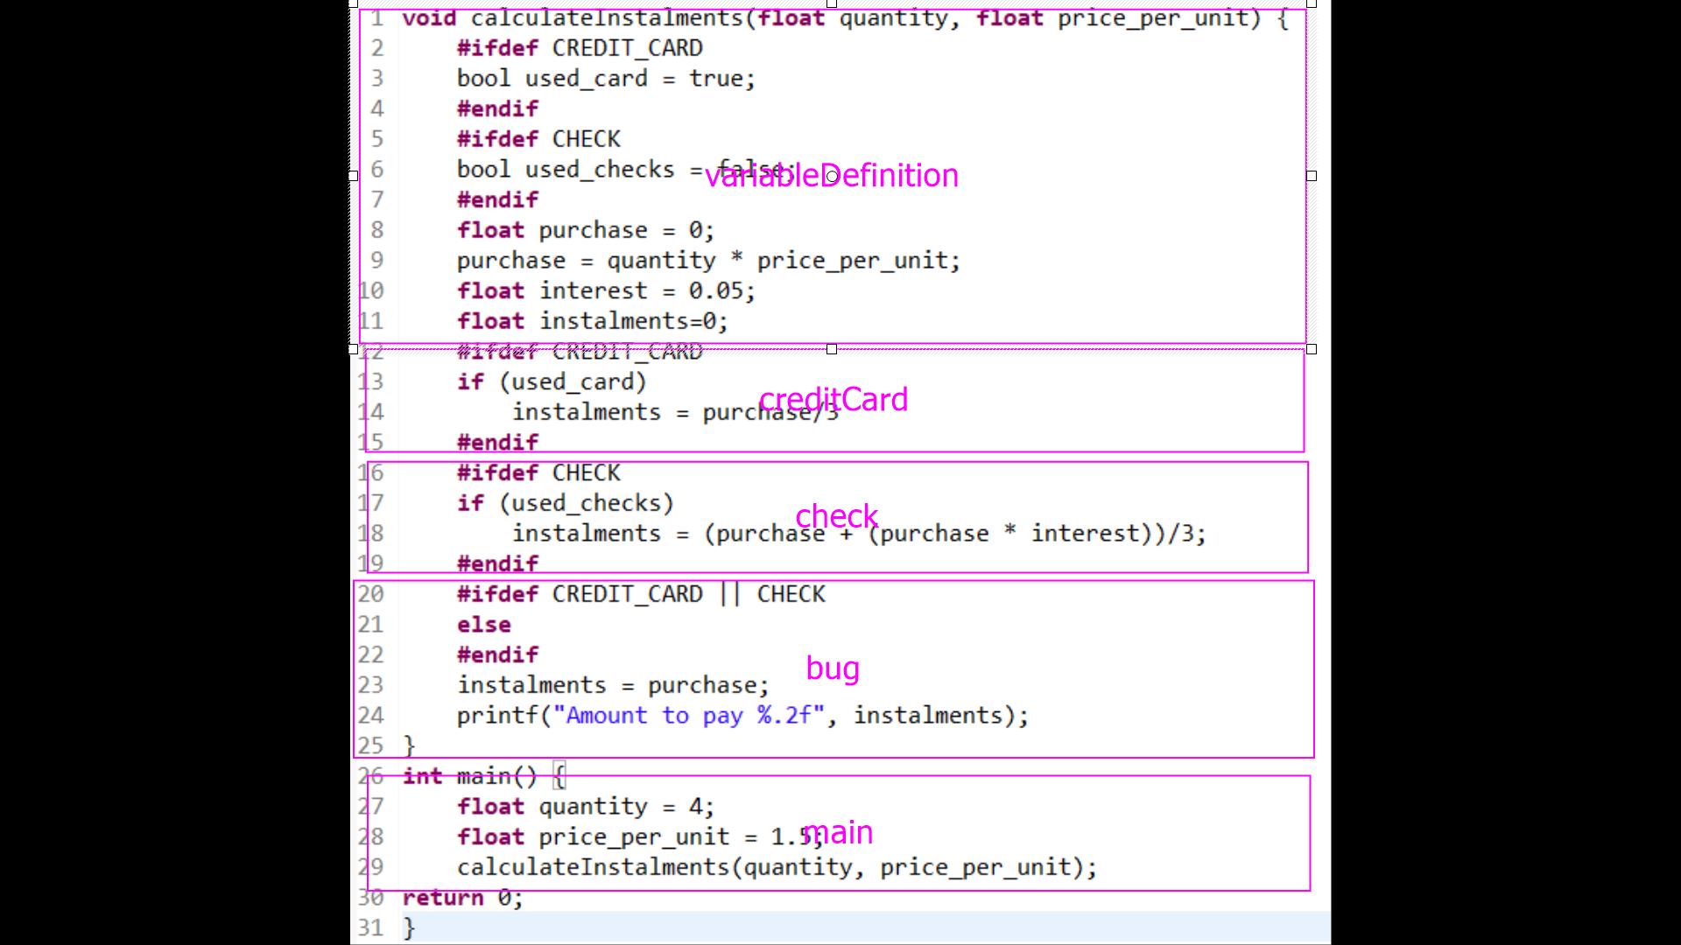The height and width of the screenshot is (945, 1681).
Task: Click the right-middle resize handle of variableDefinition box
Action: (1311, 176)
